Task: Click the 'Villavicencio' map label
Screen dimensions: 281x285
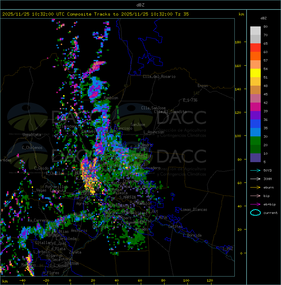Action: [68, 126]
